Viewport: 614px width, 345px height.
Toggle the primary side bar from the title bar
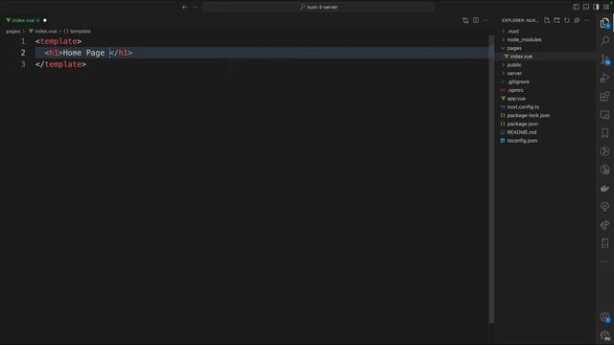pos(576,7)
